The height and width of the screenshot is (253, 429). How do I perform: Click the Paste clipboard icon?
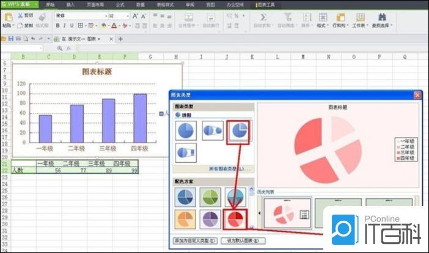pyautogui.click(x=9, y=17)
